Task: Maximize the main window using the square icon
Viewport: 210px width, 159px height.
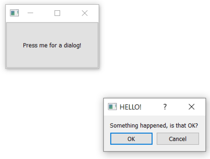Action: [x=57, y=13]
